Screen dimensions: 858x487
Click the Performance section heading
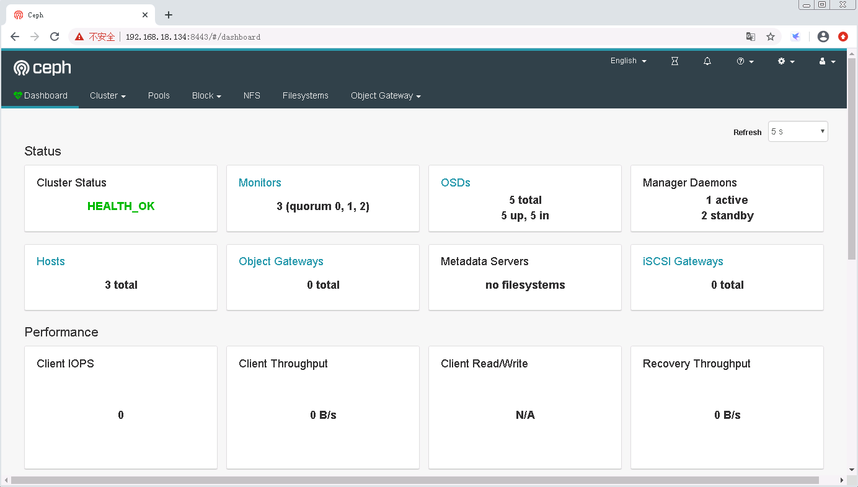tap(61, 332)
